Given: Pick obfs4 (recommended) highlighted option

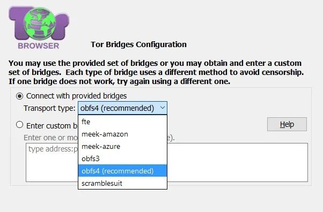Looking at the screenshot, I should pyautogui.click(x=122, y=171).
